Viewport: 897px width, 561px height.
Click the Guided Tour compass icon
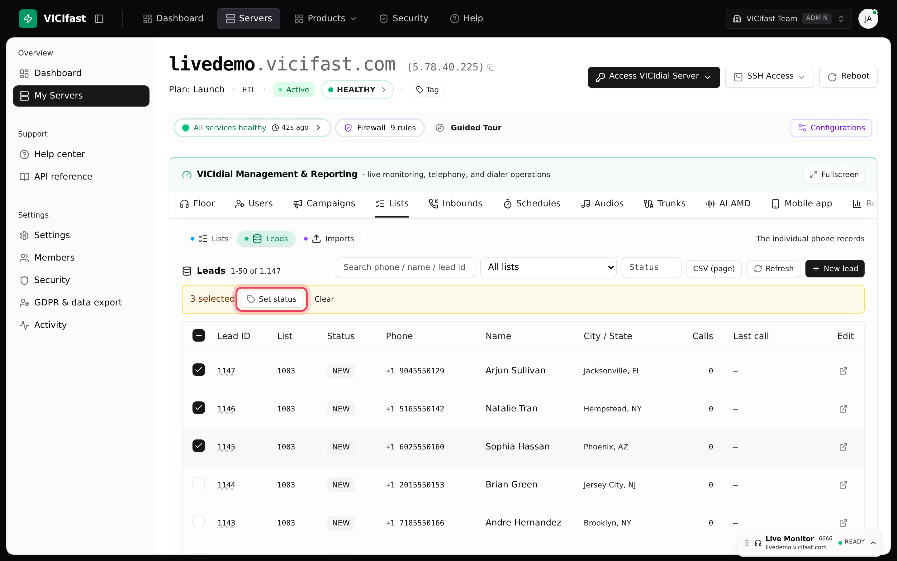[439, 128]
